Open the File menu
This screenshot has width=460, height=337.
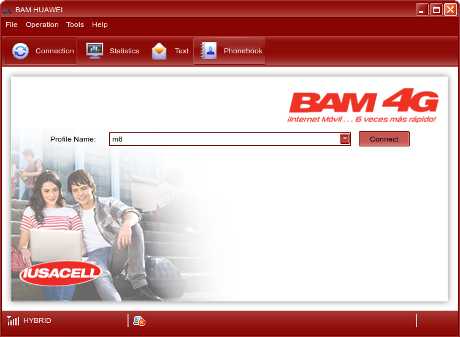tap(12, 25)
